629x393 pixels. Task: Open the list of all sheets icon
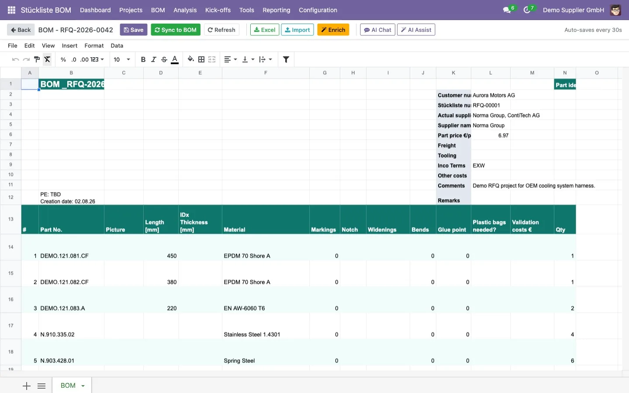tap(41, 386)
